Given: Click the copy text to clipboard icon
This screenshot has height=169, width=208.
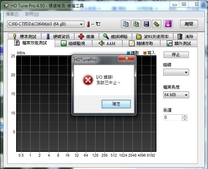Looking at the screenshot, I should pyautogui.click(x=125, y=24).
